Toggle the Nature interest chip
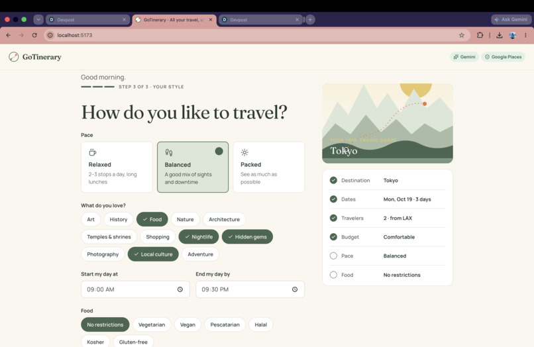534x347 pixels. 186,219
